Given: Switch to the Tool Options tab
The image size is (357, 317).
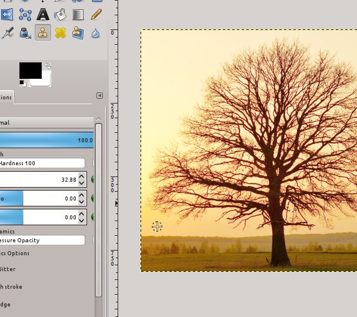Looking at the screenshot, I should tap(6, 98).
